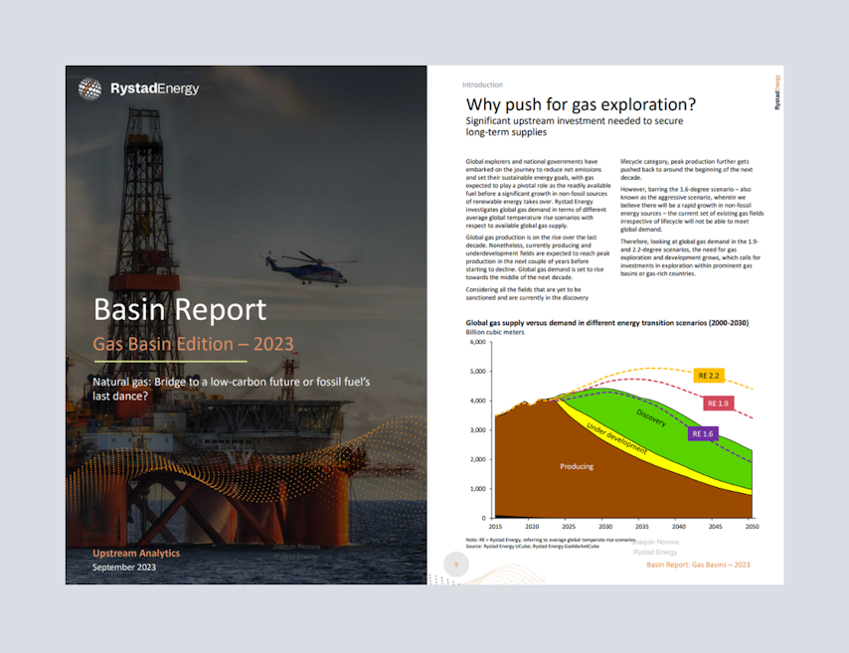
Task: Select the 'Natural gas: Bridge to a low-carbon future' tagline
Action: [232, 389]
